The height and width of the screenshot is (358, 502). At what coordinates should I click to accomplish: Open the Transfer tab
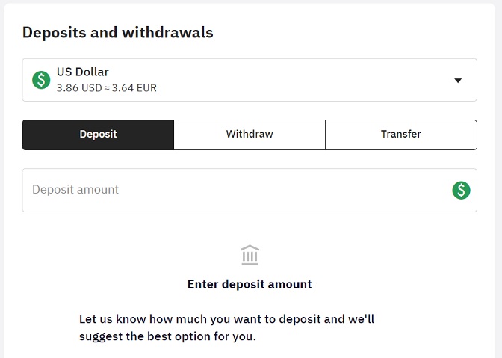click(401, 135)
